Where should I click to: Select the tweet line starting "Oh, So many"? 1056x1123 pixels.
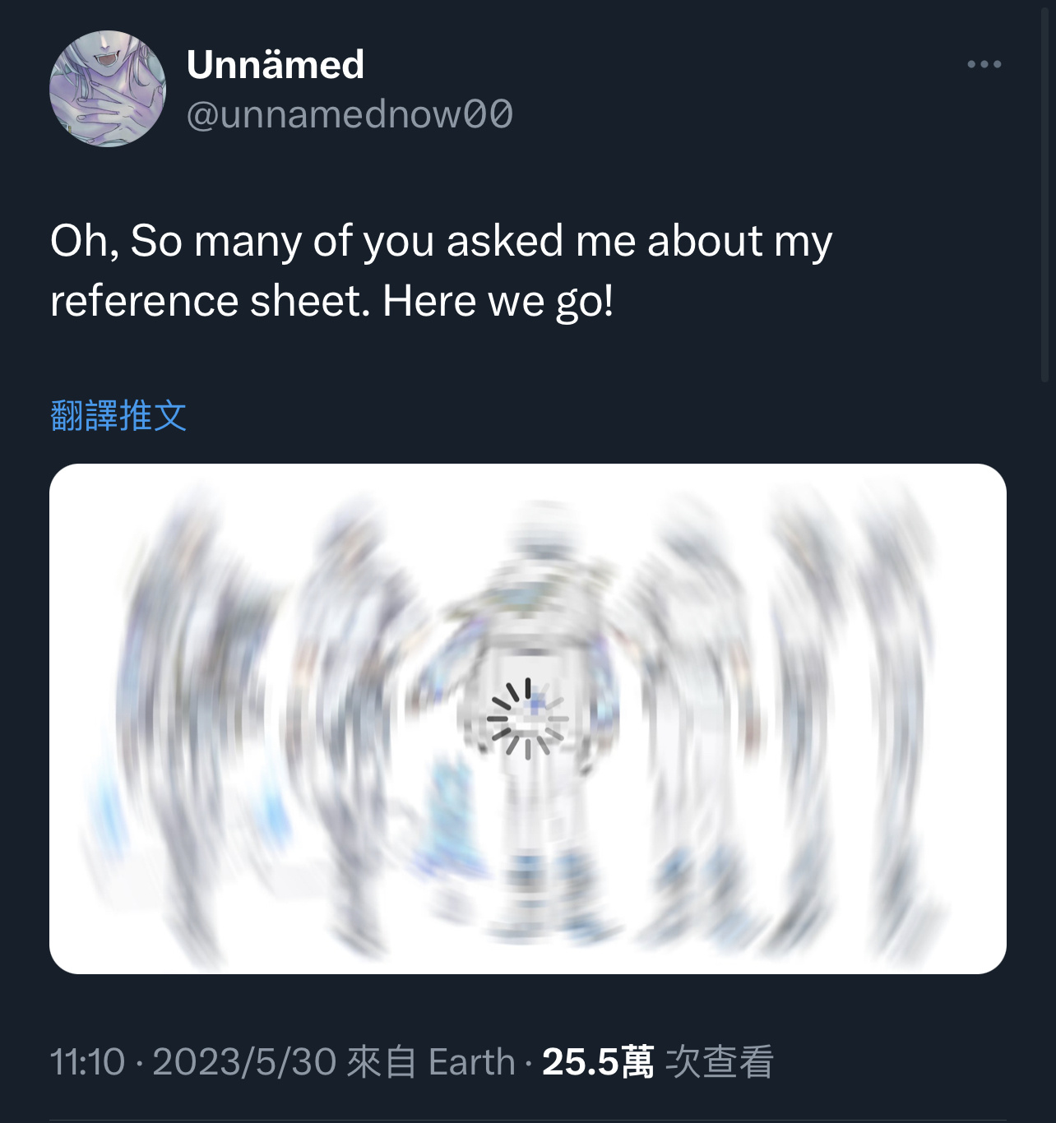click(442, 242)
